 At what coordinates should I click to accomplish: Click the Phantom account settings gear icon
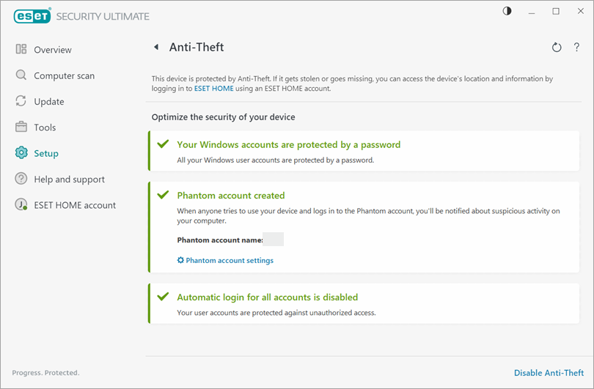point(181,260)
